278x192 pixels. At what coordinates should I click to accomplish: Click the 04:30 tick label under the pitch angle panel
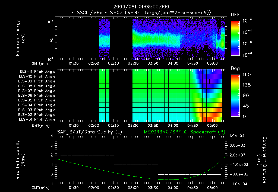(192, 126)
